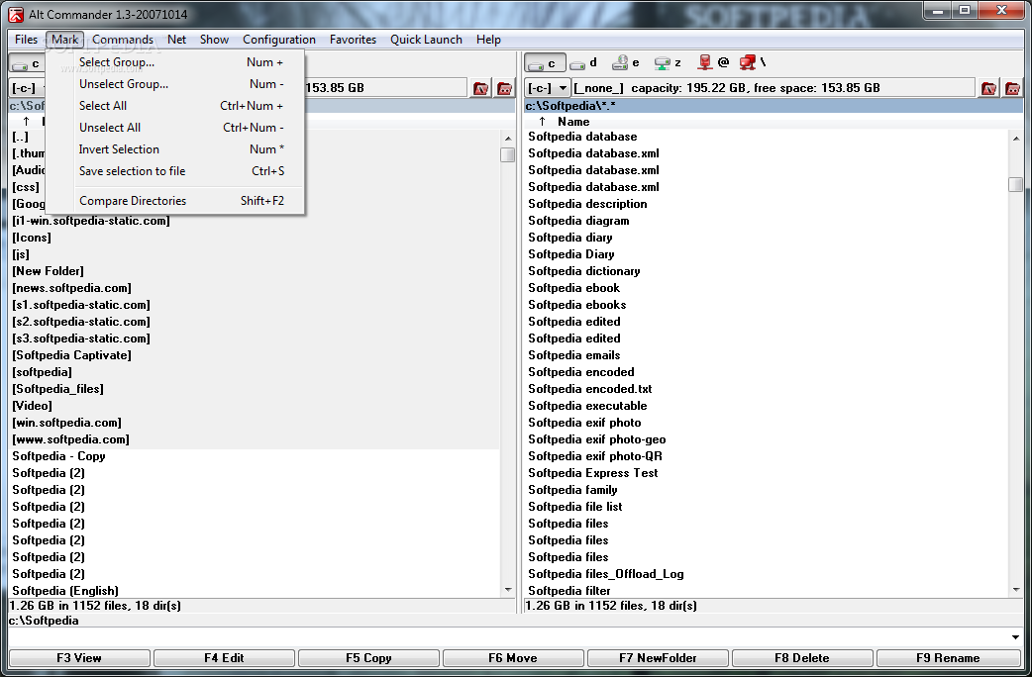Screen dimensions: 1032x677
Task: Select Softpedia filter in right panel
Action: coord(569,591)
